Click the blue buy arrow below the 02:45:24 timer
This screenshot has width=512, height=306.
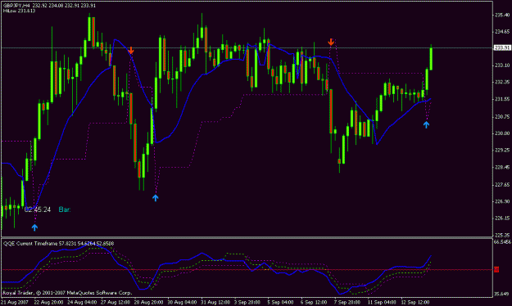click(x=34, y=227)
